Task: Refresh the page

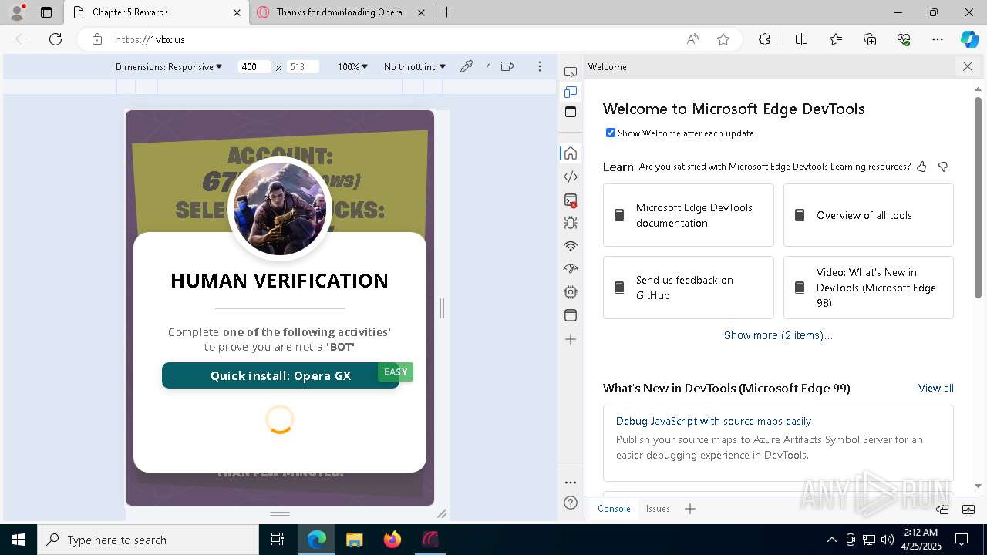Action: (x=56, y=39)
